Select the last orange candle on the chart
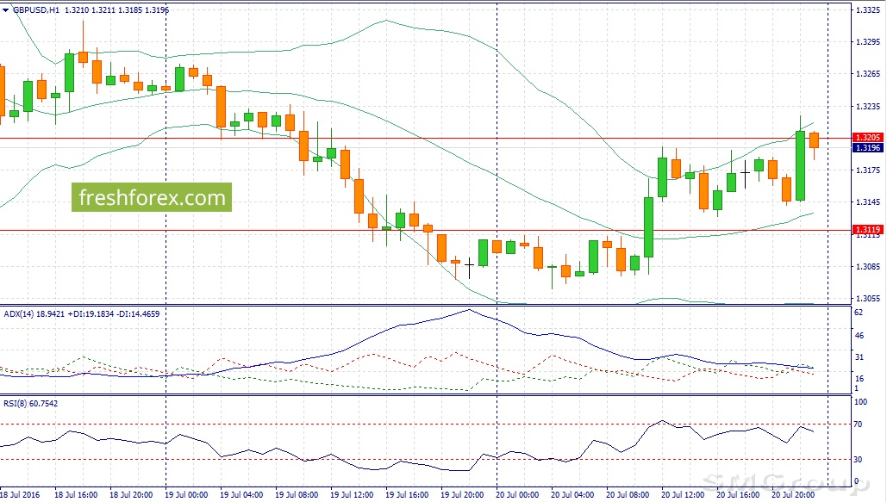This screenshot has width=887, height=502. tap(814, 140)
